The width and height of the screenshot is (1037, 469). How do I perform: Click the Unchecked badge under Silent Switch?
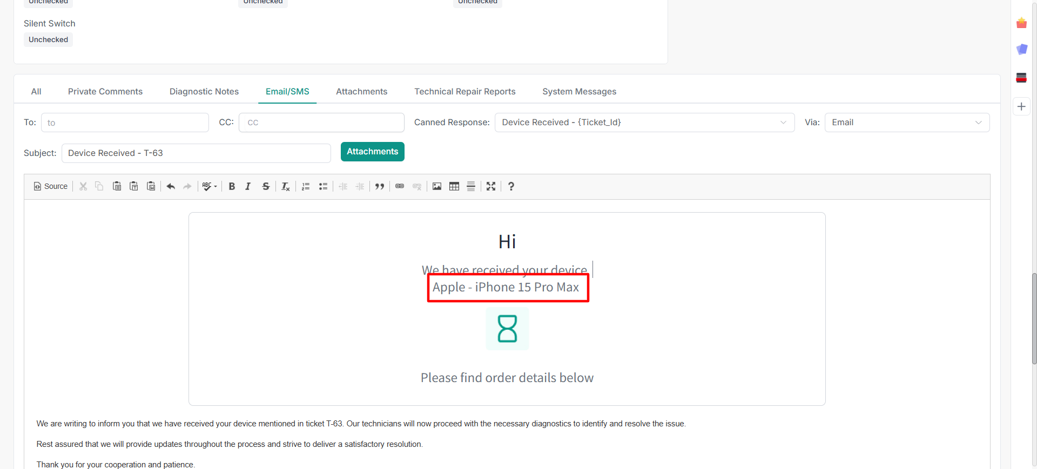(x=48, y=39)
